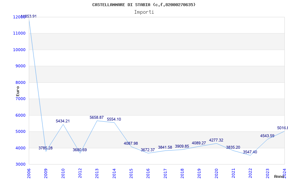The height and width of the screenshot is (180, 288).
Task: Click the 4543.59 data label
Action: click(267, 136)
